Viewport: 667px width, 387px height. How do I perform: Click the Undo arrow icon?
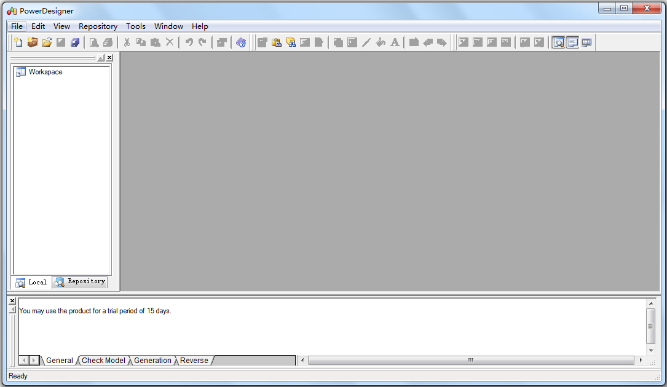coord(189,42)
